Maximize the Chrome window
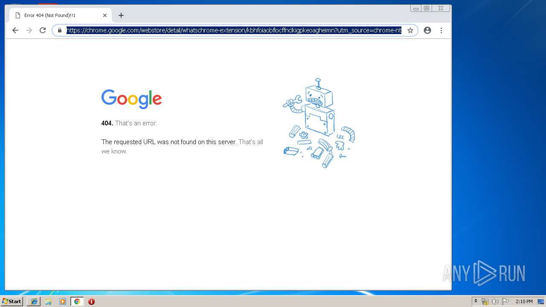This screenshot has width=546, height=307. click(427, 8)
